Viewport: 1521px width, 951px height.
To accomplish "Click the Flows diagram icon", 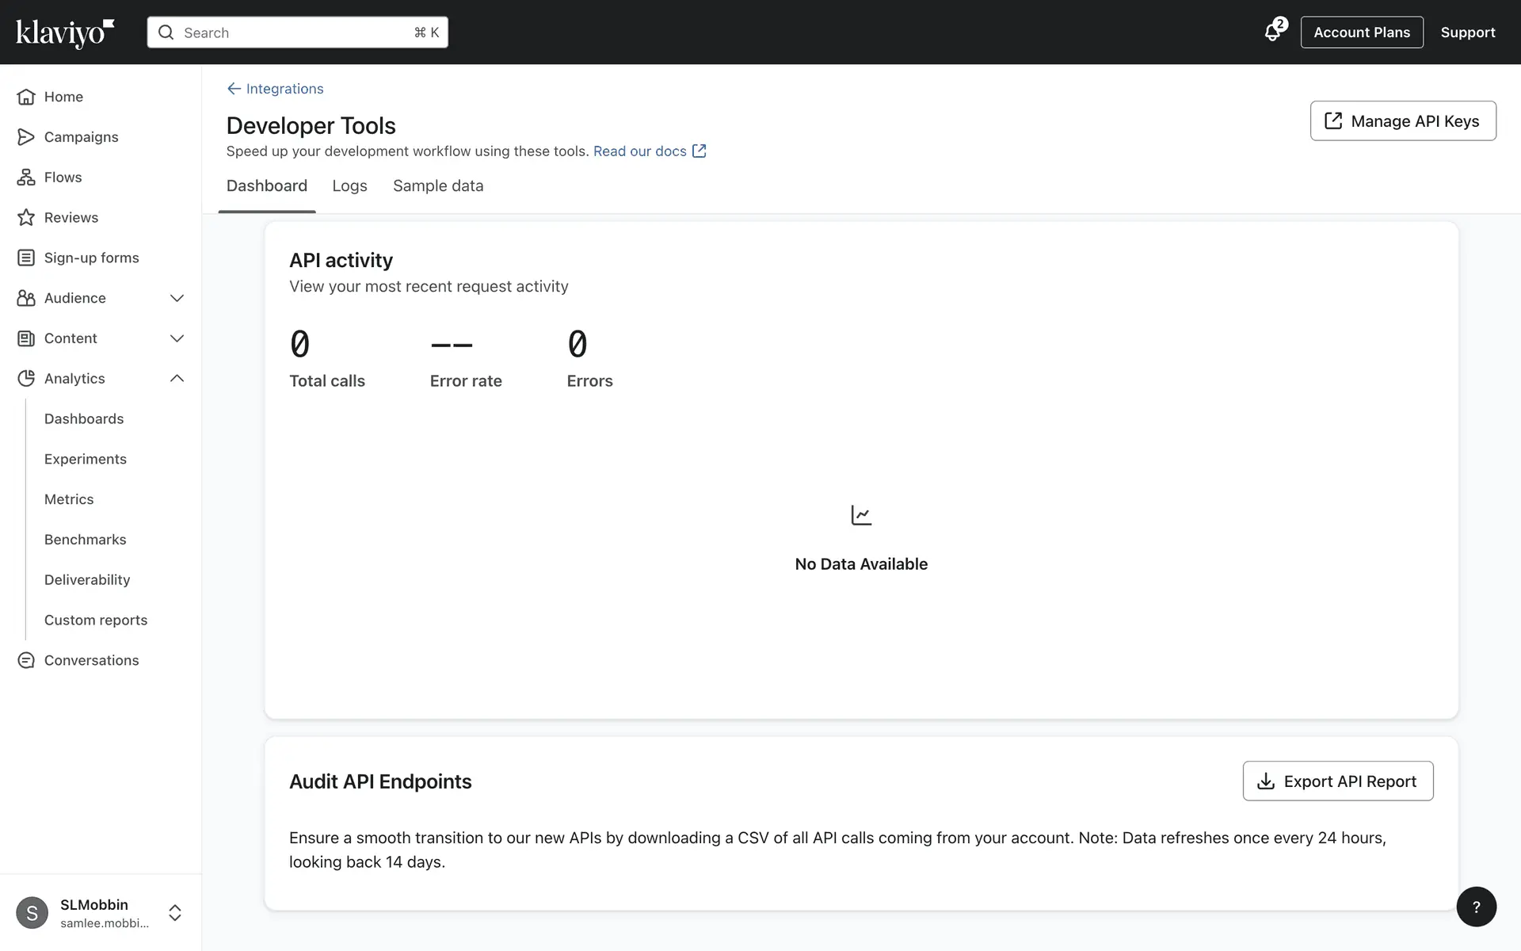I will (x=26, y=178).
